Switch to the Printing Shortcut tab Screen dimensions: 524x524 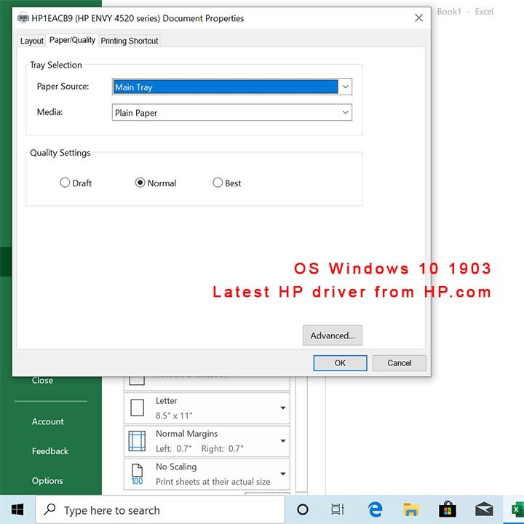129,41
